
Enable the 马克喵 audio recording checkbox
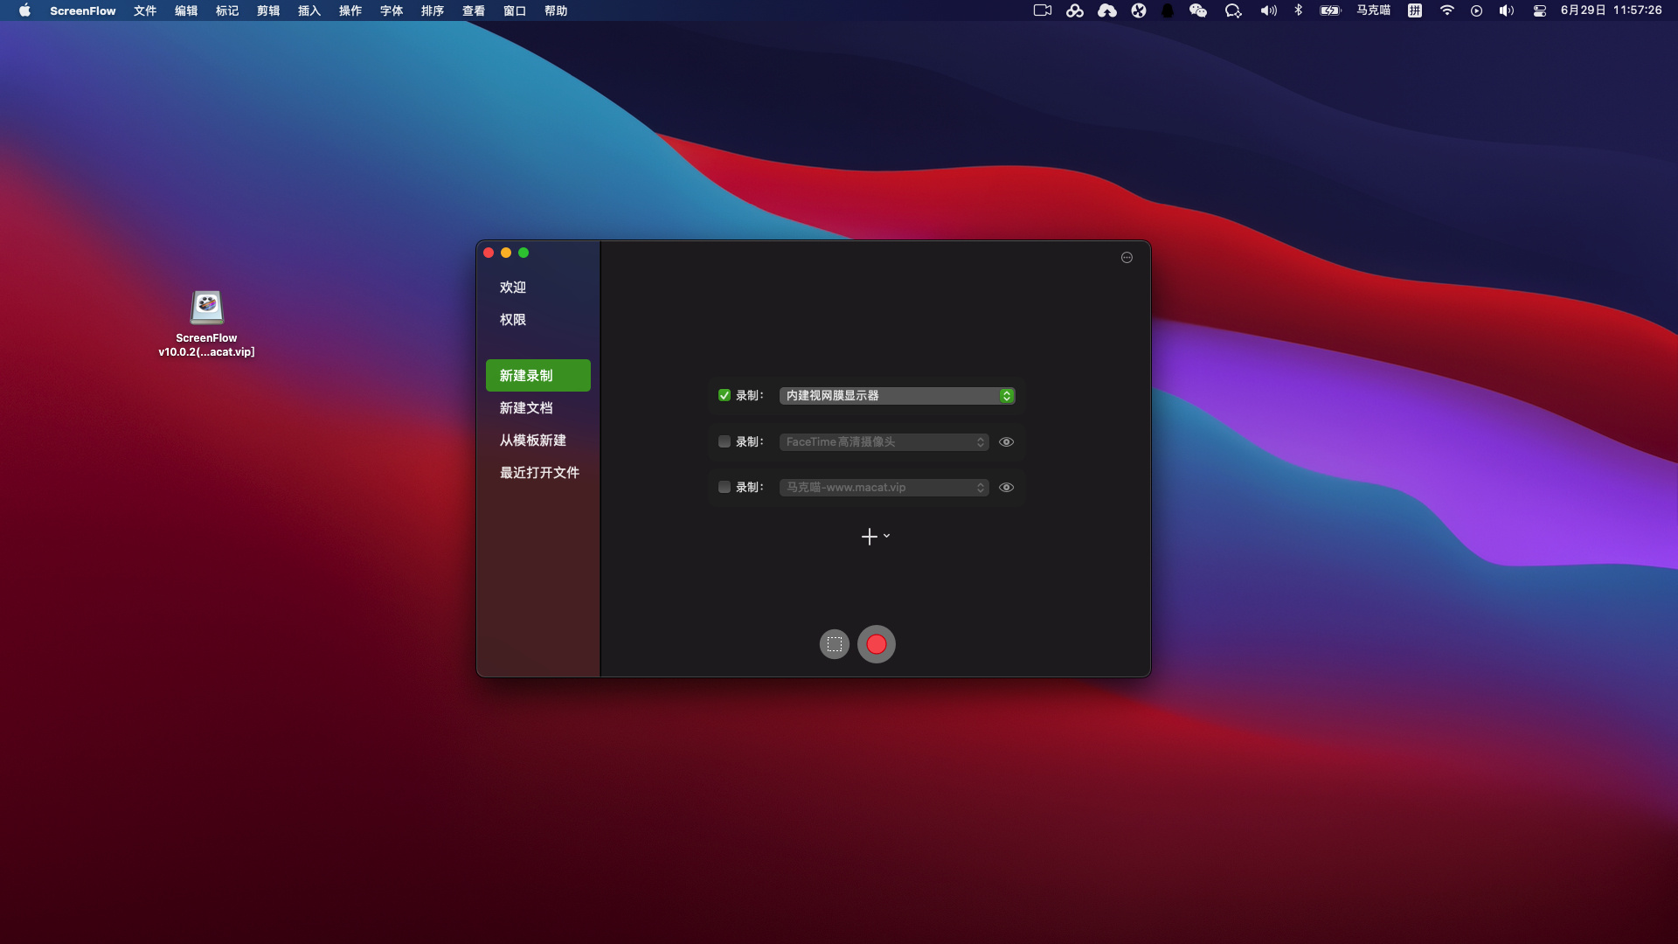(x=725, y=488)
